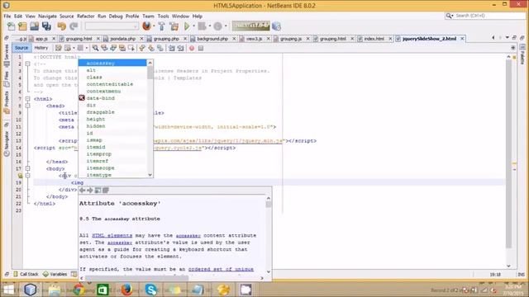
Task: Click the Undo arrow icon
Action: (61, 26)
